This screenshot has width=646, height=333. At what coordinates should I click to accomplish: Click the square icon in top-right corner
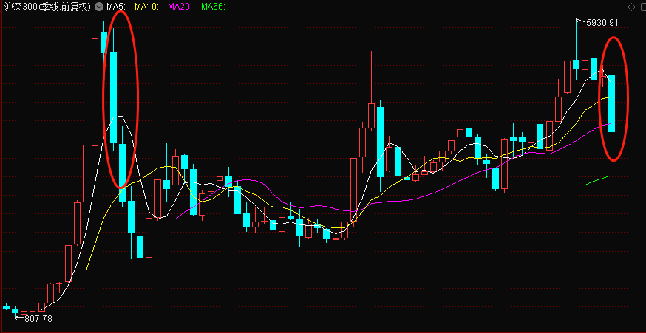(x=642, y=7)
